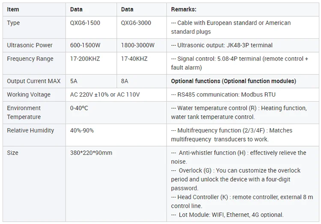The height and width of the screenshot is (224, 321).
Task: Click the 17-200KHZ frequency cell
Action: coord(85,59)
